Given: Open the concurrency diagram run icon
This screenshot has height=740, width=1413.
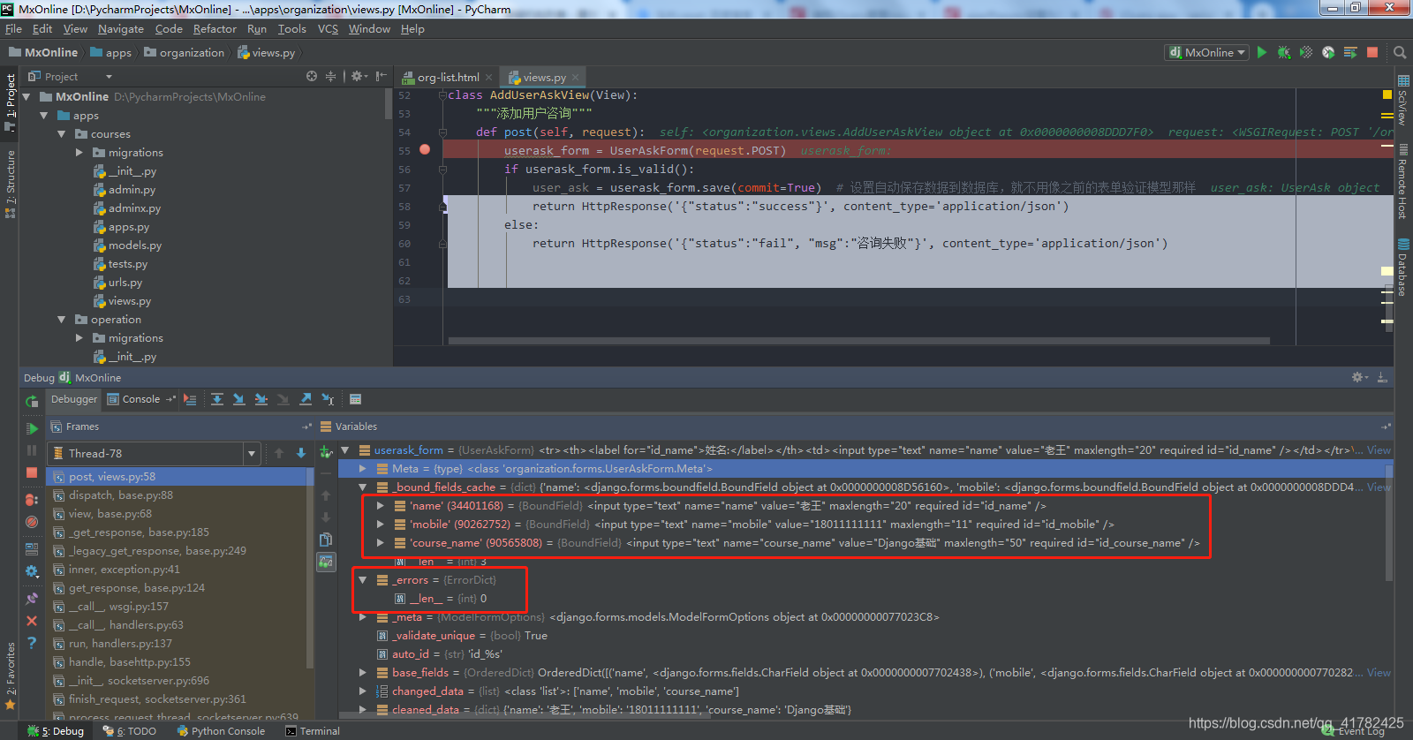Looking at the screenshot, I should coord(1350,52).
